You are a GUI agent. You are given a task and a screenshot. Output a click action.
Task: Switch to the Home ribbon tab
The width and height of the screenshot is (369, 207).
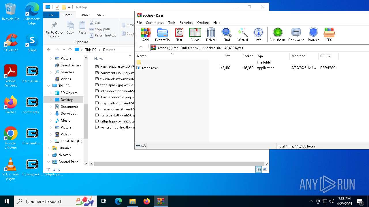(68, 15)
